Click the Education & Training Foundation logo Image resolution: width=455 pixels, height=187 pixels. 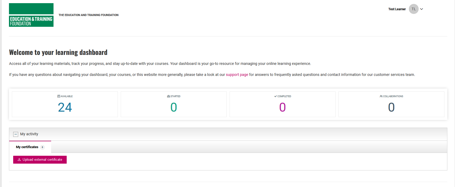coord(31,15)
